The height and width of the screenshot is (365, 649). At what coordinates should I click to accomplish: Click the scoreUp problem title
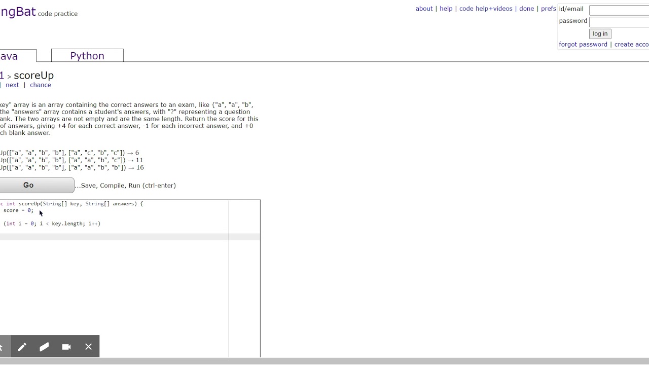pos(33,75)
